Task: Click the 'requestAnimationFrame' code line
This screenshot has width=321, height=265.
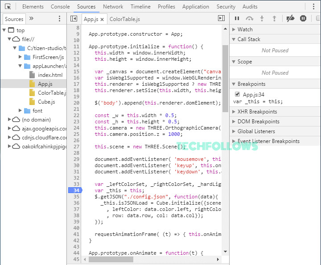Action: tap(158, 234)
